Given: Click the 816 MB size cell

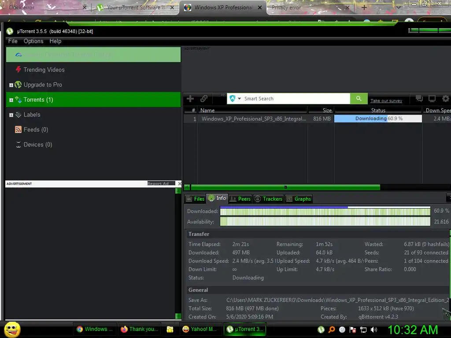Looking at the screenshot, I should coord(322,119).
